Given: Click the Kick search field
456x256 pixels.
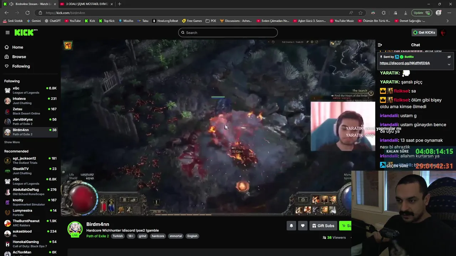Looking at the screenshot, I should (228, 33).
